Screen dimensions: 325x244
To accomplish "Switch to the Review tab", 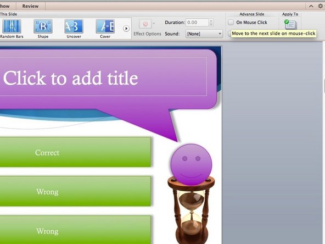I will tap(30, 6).
